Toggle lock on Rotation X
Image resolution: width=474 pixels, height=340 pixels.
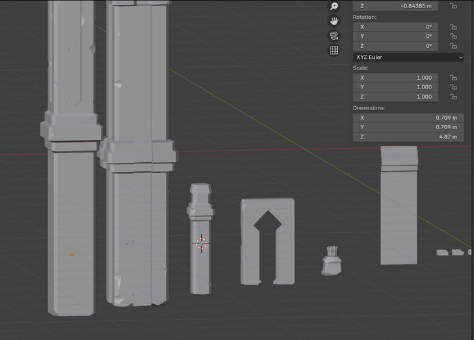pos(453,27)
